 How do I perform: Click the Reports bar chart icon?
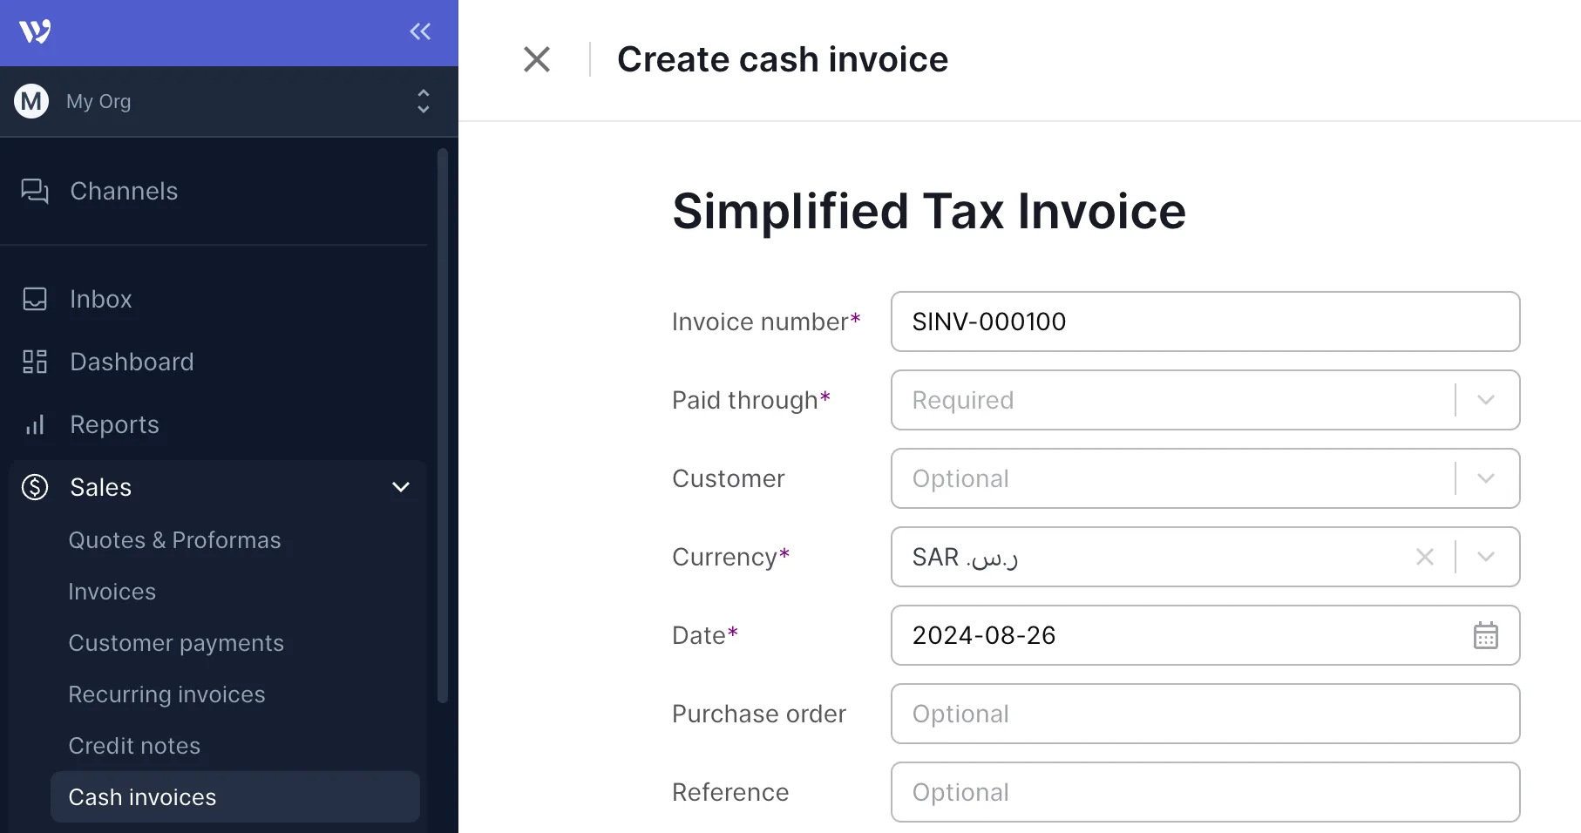(35, 424)
